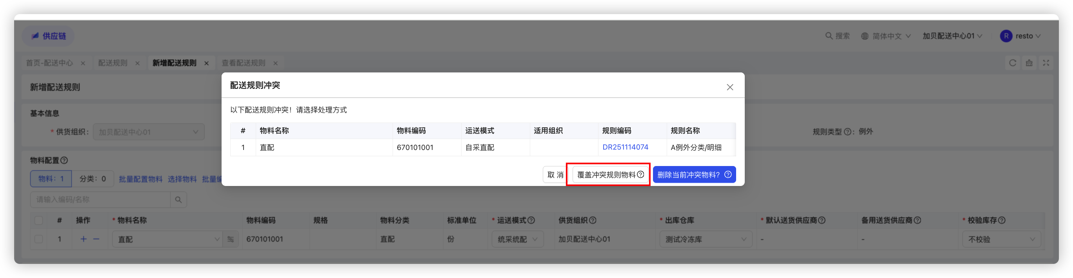Click the refresh icon at top right
Image resolution: width=1073 pixels, height=278 pixels.
coord(1013,63)
